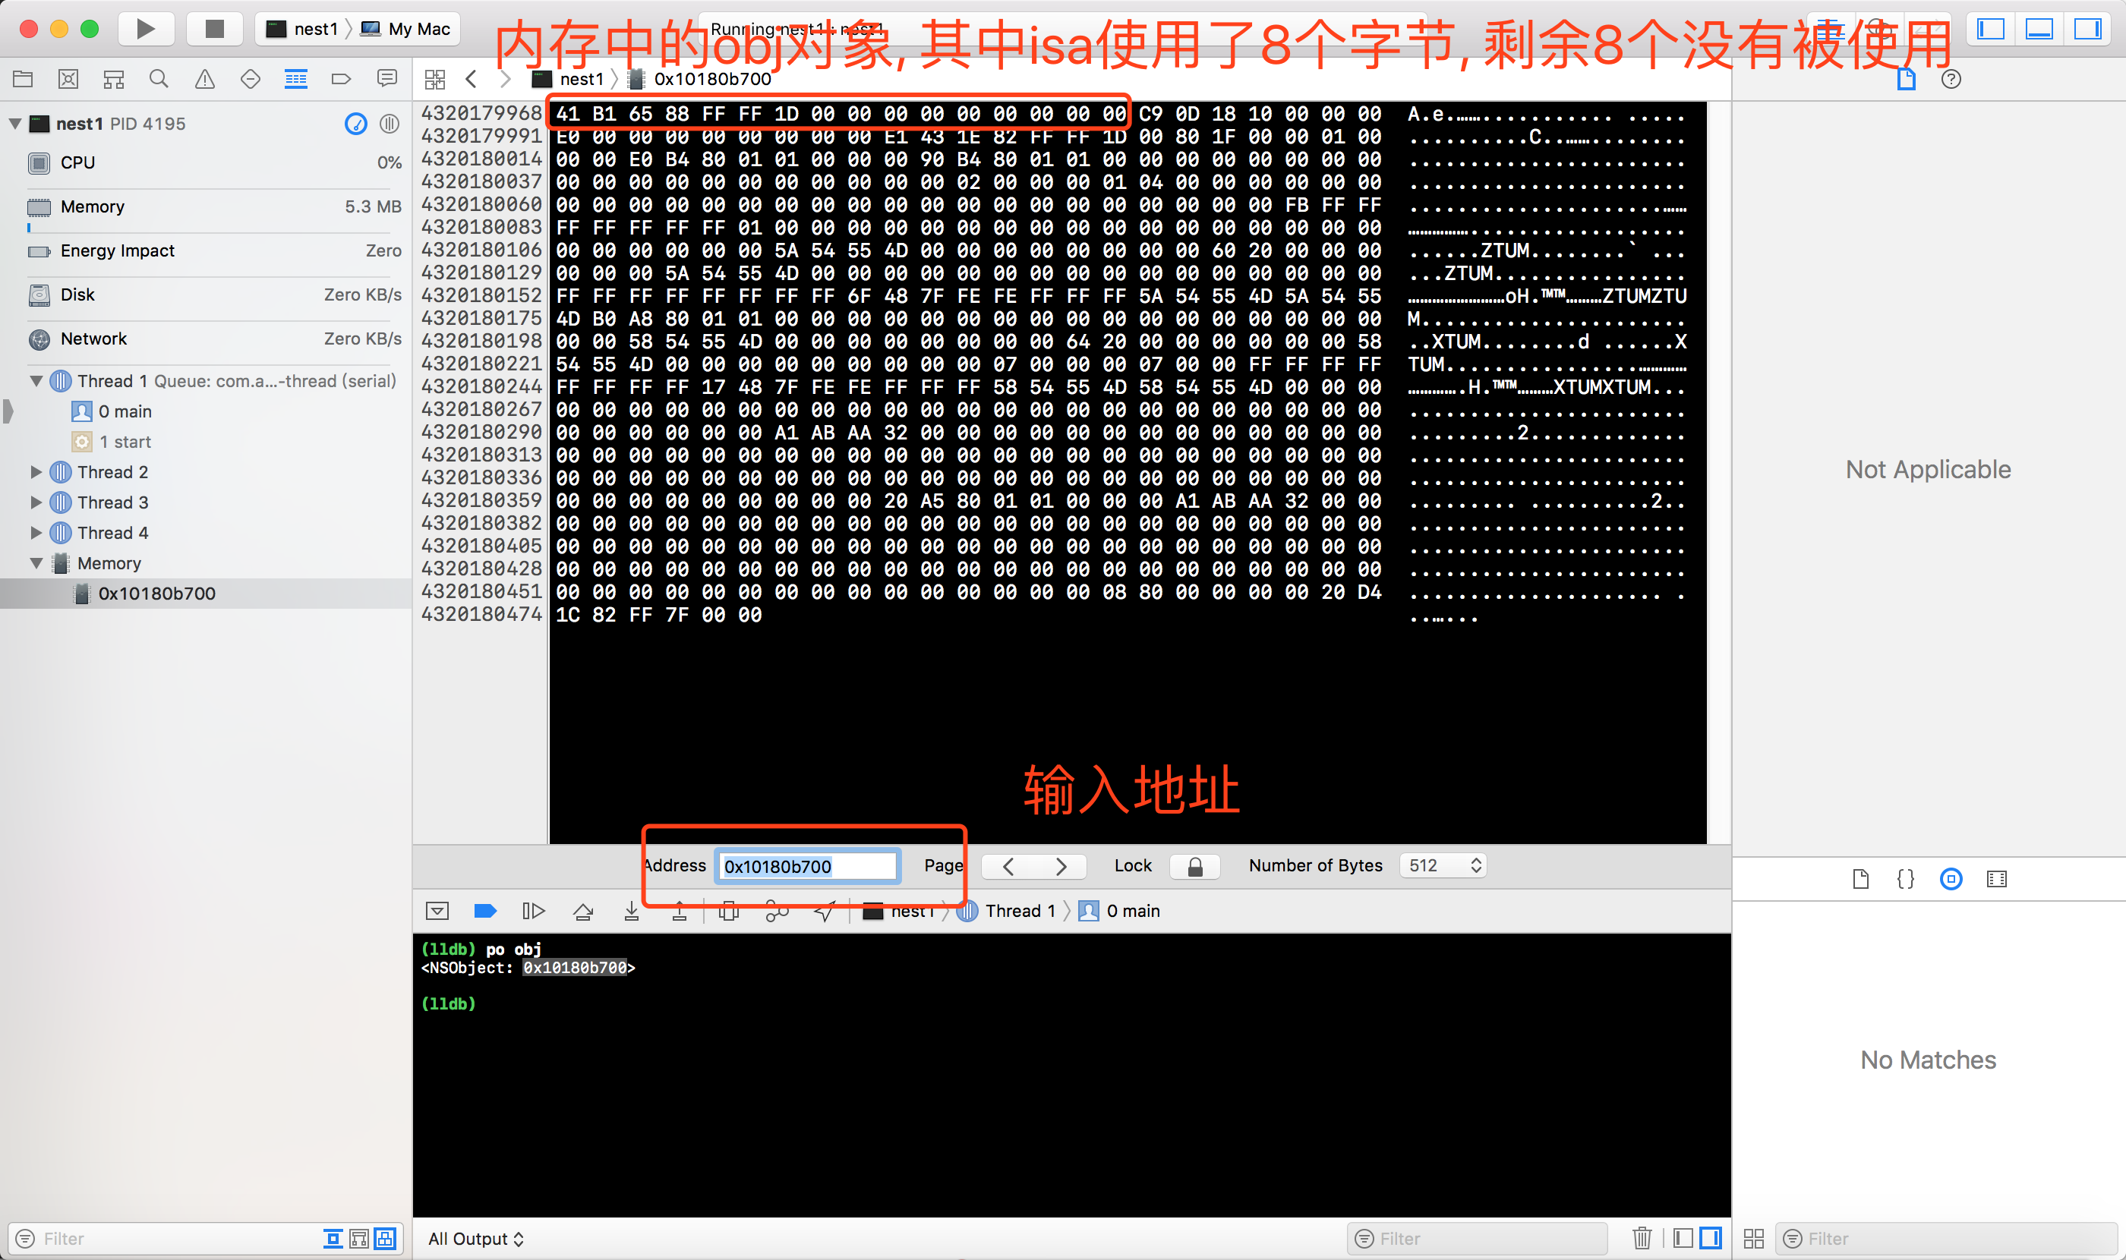Image resolution: width=2126 pixels, height=1260 pixels.
Task: Toggle the memory Lock button
Action: (x=1194, y=866)
